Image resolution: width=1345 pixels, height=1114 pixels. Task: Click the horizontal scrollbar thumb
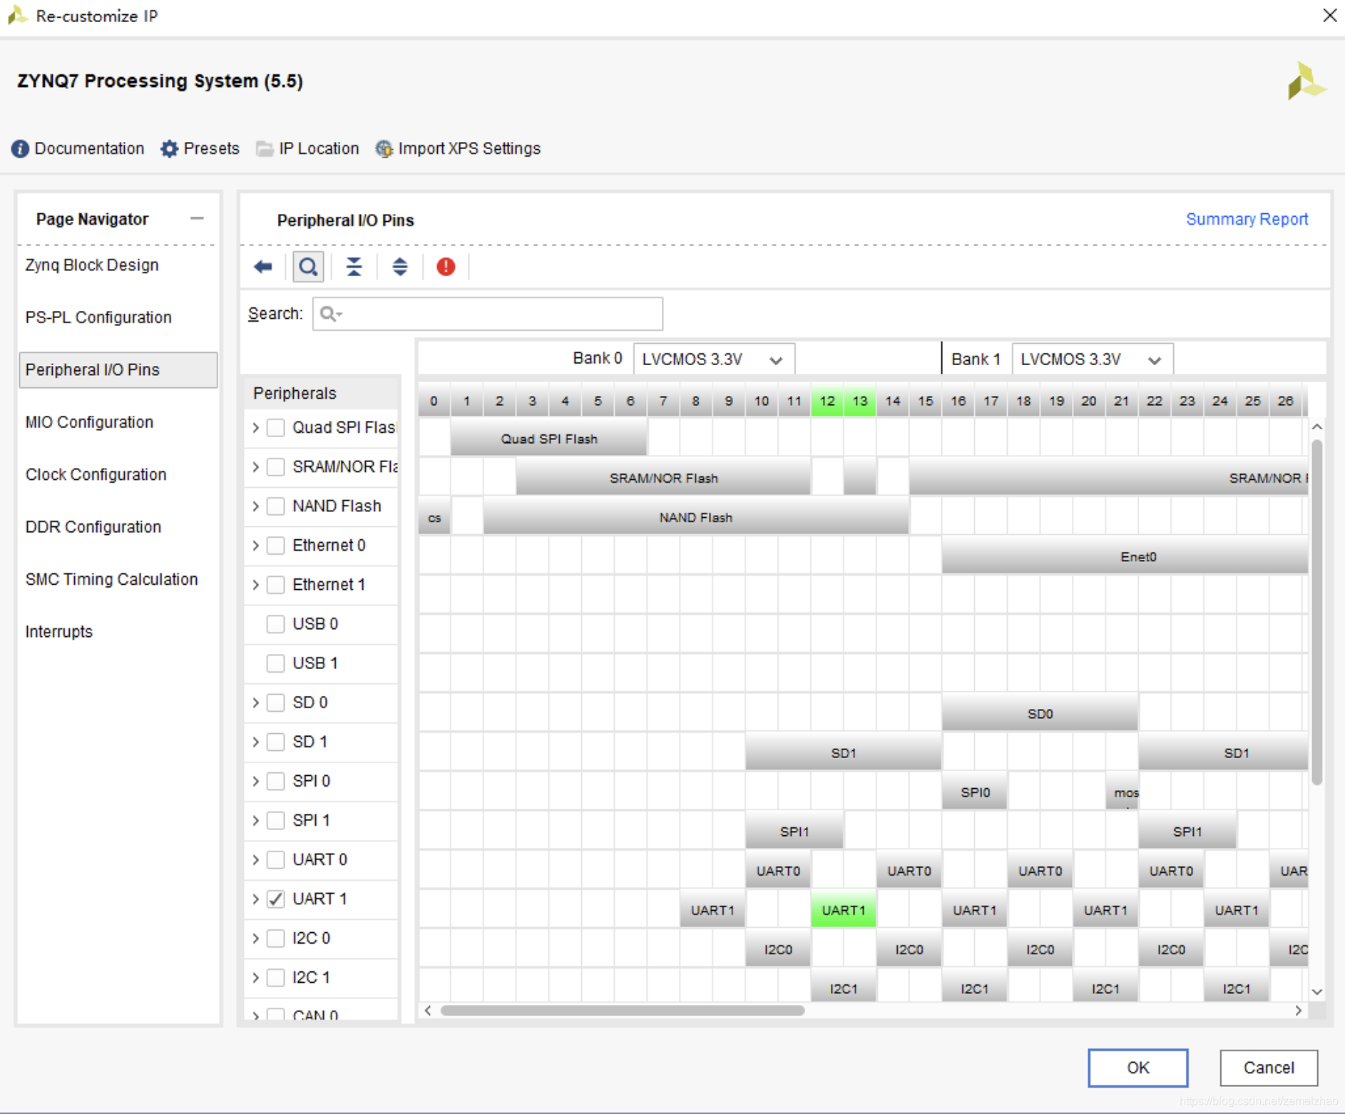pyautogui.click(x=623, y=1011)
